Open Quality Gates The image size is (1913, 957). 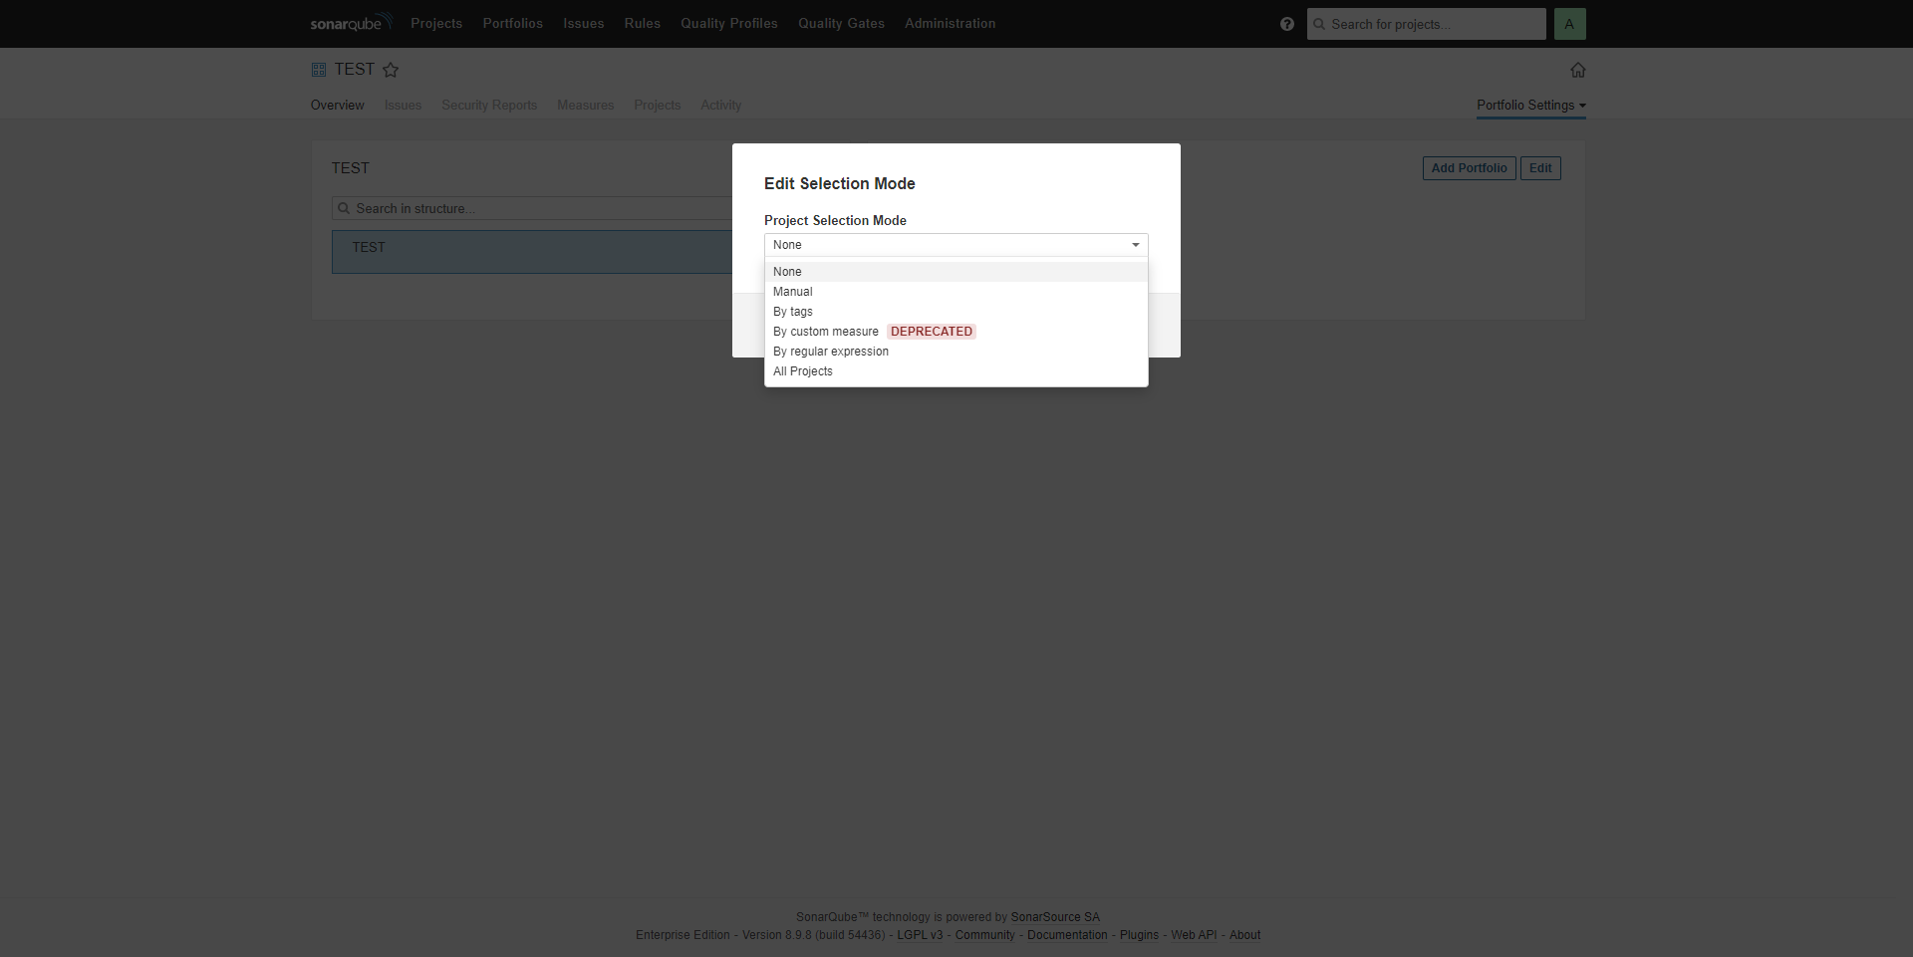[x=841, y=23]
